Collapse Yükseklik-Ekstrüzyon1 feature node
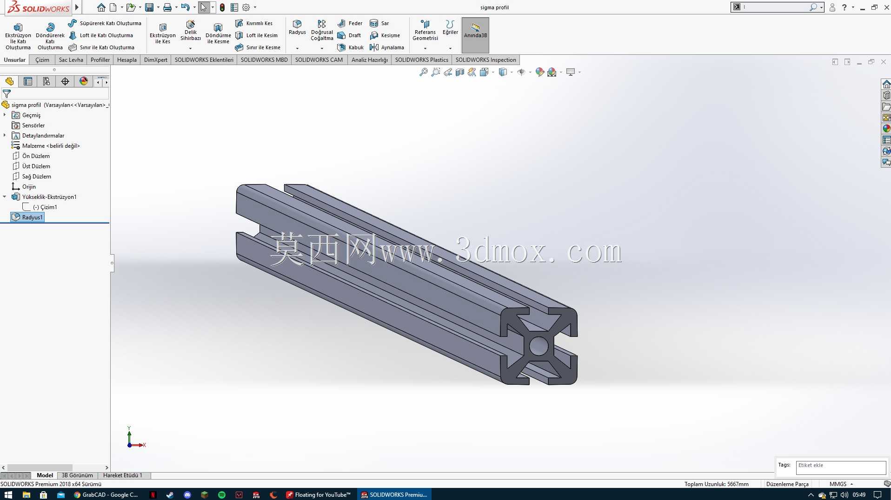Viewport: 891px width, 500px height. click(x=5, y=197)
